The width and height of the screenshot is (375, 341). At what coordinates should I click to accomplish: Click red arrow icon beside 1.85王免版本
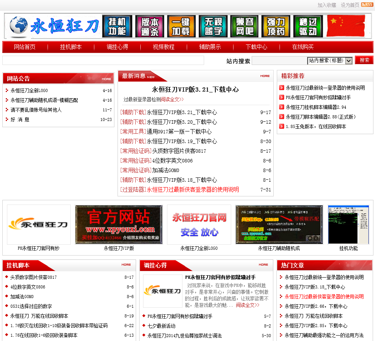point(281,126)
